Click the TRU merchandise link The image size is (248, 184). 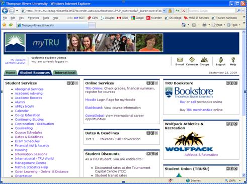(199, 110)
